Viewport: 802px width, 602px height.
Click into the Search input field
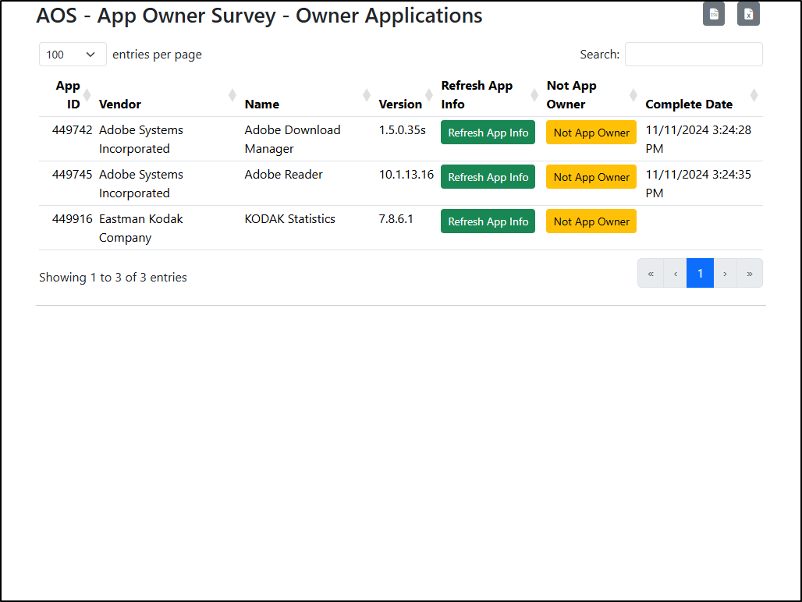click(694, 54)
